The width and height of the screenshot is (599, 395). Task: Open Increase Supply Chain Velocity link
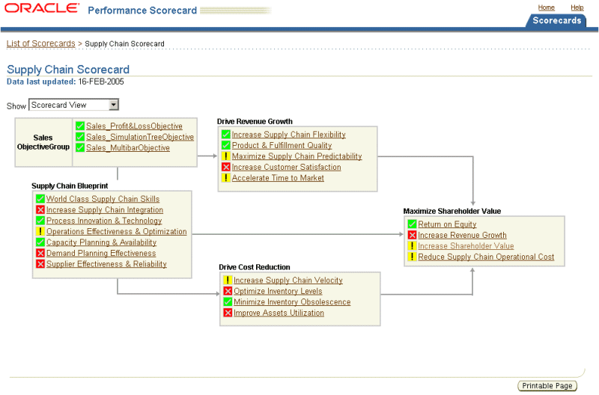(288, 280)
